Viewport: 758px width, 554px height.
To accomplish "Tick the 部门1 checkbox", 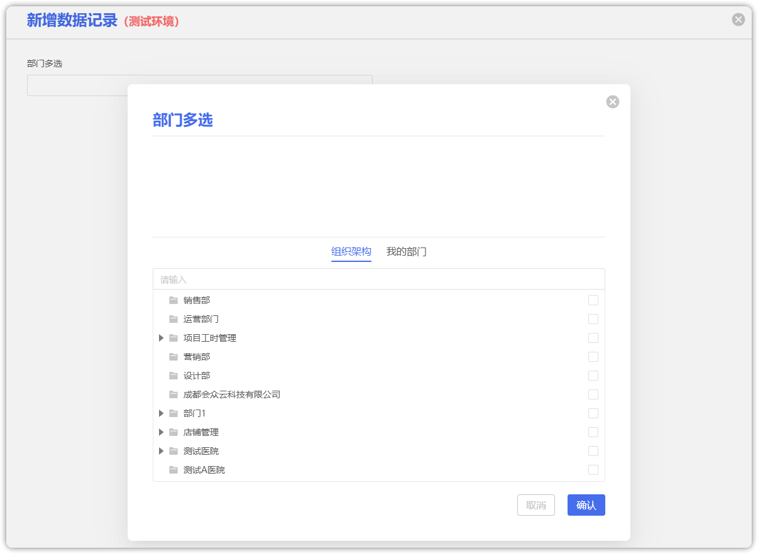I will tap(593, 413).
